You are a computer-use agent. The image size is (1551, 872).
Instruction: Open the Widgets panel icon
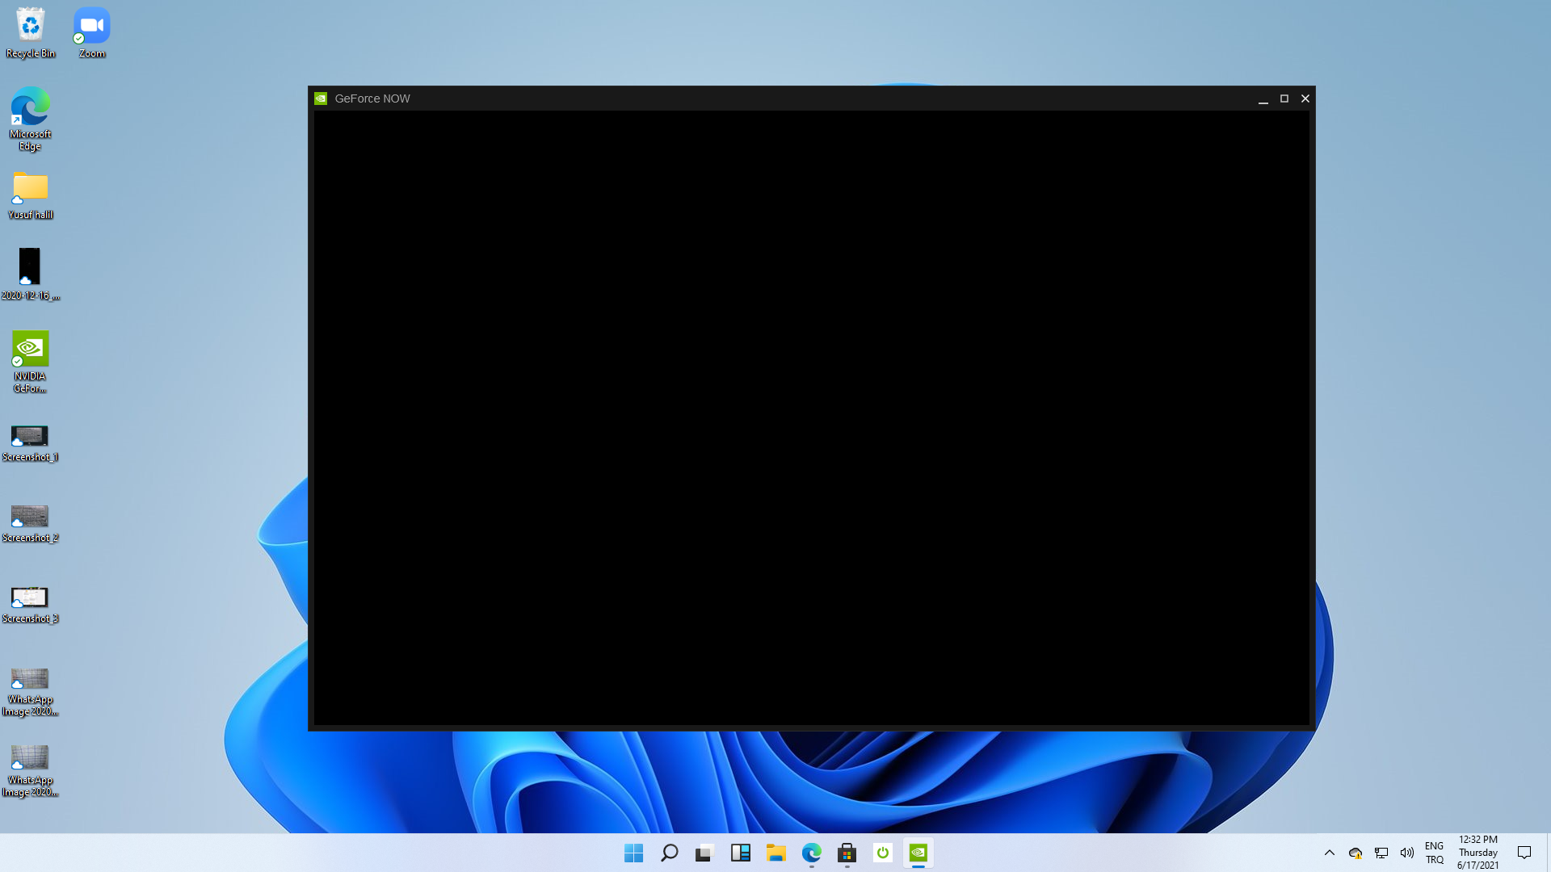741,853
